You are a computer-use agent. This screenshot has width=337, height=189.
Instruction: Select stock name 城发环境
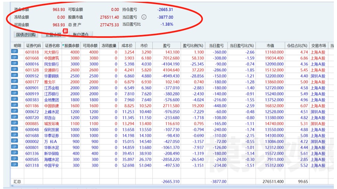coord(52,124)
